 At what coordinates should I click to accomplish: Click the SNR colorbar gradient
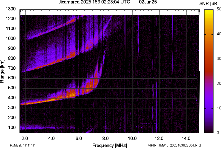pos(209,71)
